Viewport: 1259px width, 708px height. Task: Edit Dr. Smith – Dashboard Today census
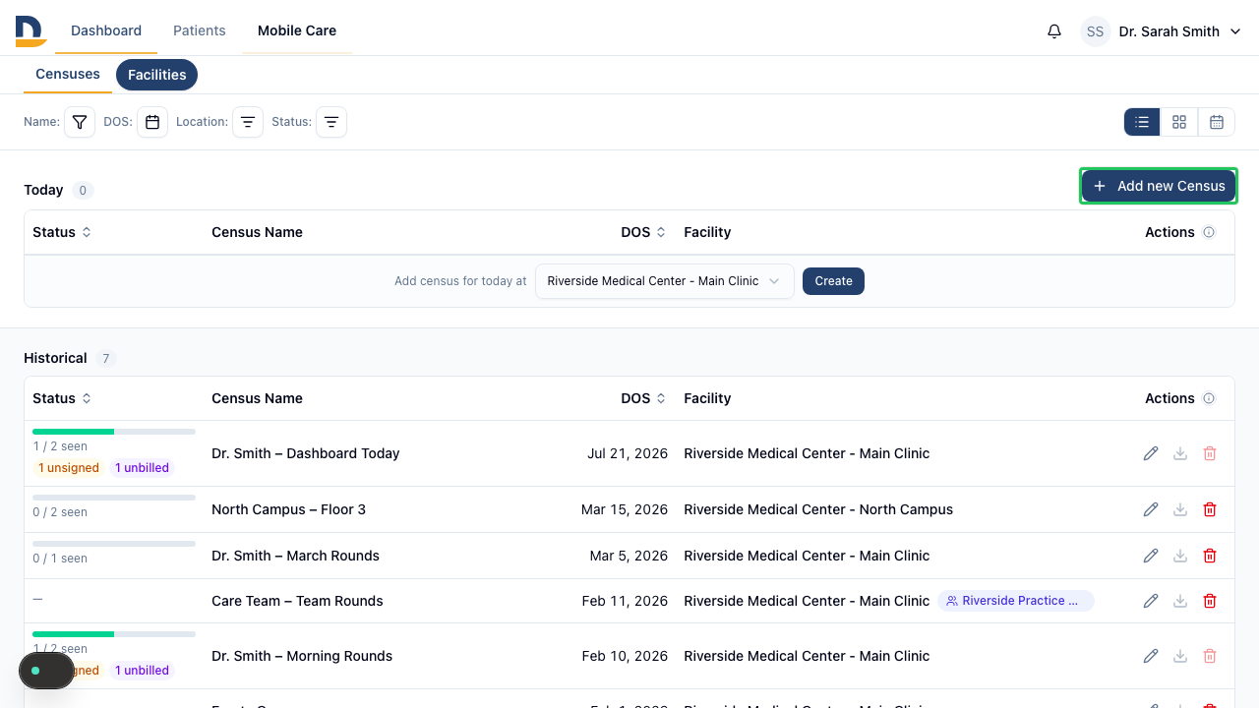pos(1151,453)
